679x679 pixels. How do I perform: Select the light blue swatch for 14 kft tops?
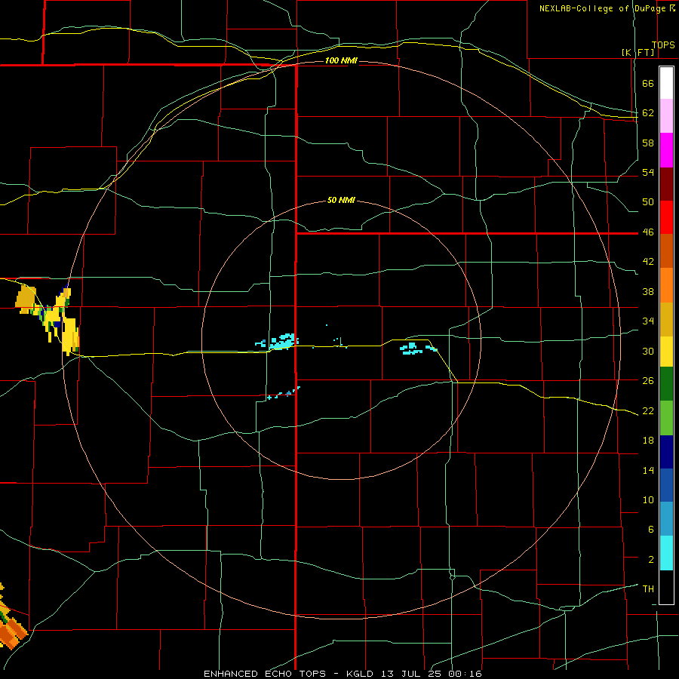click(x=666, y=519)
